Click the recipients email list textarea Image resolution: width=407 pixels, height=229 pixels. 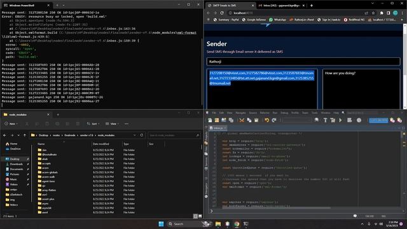[262, 88]
